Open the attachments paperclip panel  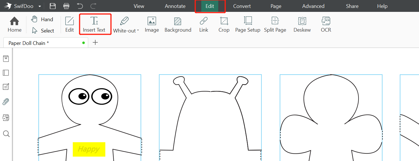click(6, 102)
